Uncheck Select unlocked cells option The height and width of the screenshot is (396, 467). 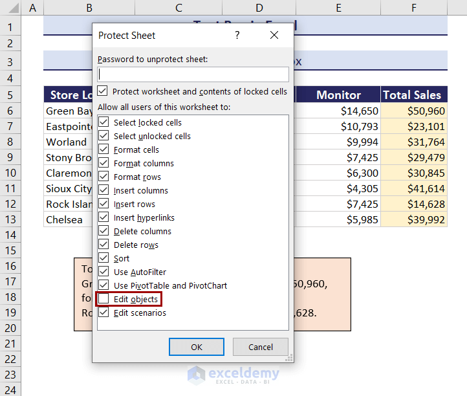pyautogui.click(x=103, y=136)
